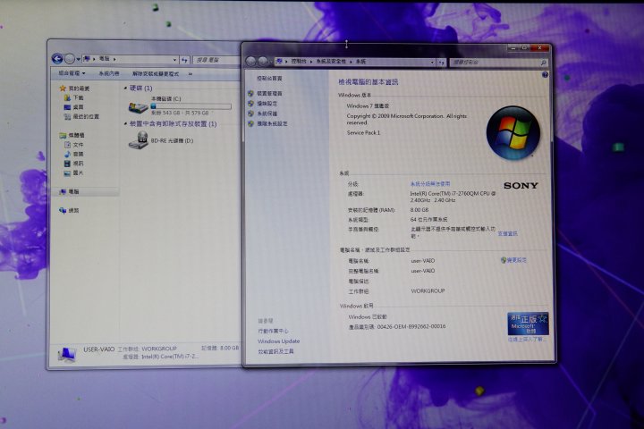644x429 pixels.
Task: Open help via blue question mark icon
Action: click(545, 75)
